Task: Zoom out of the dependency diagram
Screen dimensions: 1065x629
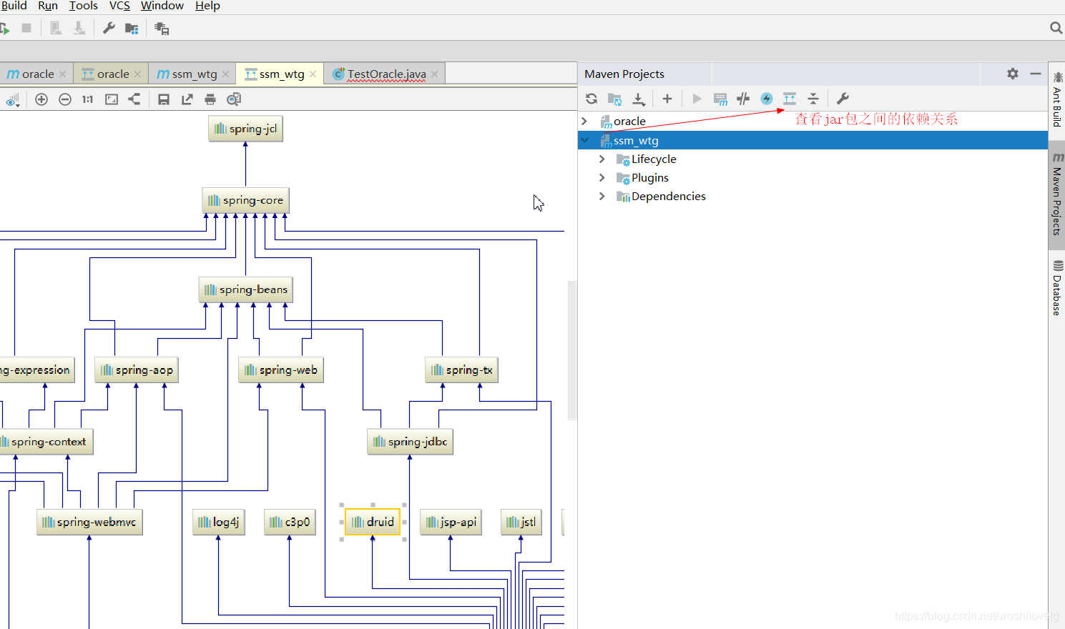Action: (65, 99)
